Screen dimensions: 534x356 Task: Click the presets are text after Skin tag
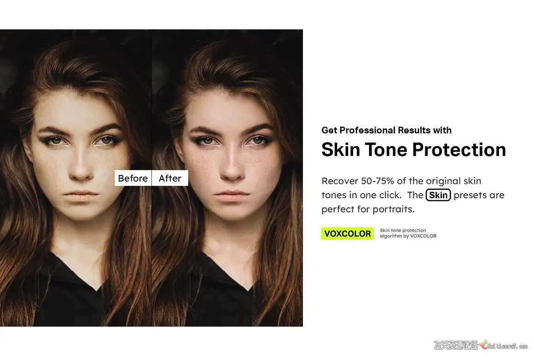coord(479,195)
